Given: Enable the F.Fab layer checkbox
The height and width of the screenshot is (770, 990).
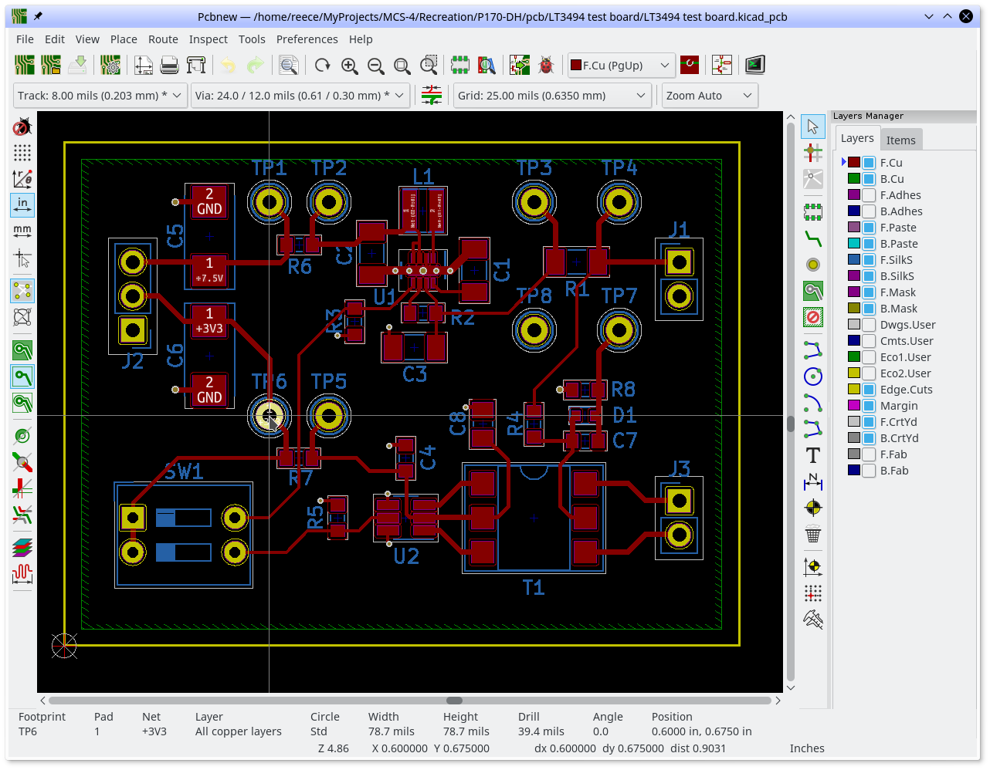Looking at the screenshot, I should click(x=869, y=454).
